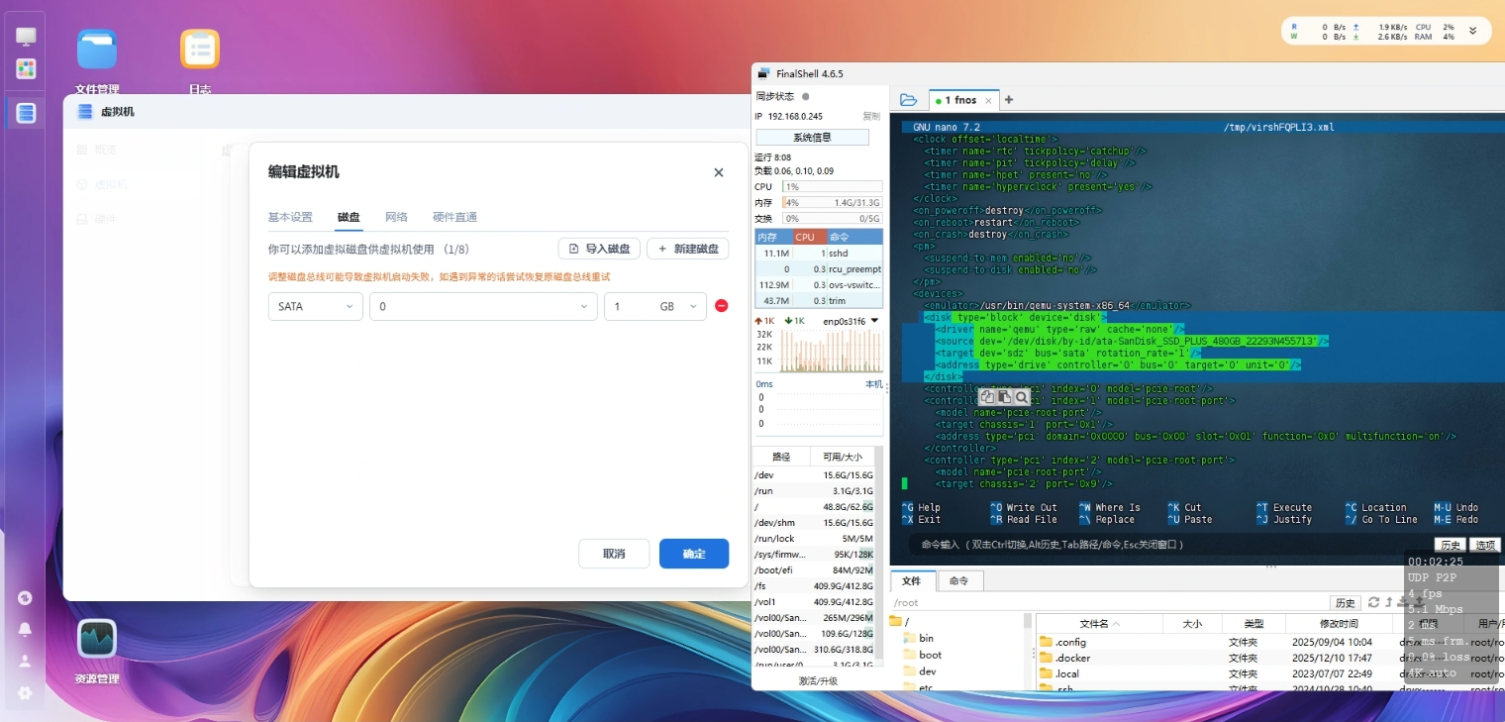The width and height of the screenshot is (1505, 722).
Task: Open the 资源管理 resource monitor icon
Action: pyautogui.click(x=97, y=639)
